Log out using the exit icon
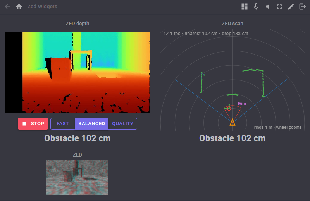Image resolution: width=310 pixels, height=201 pixels. (303, 7)
